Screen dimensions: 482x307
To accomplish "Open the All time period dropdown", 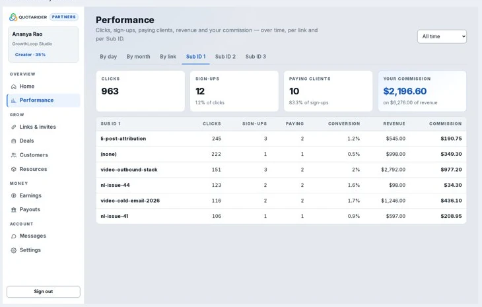I will [x=442, y=36].
